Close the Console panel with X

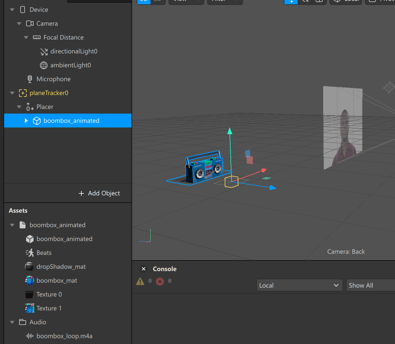(x=144, y=269)
